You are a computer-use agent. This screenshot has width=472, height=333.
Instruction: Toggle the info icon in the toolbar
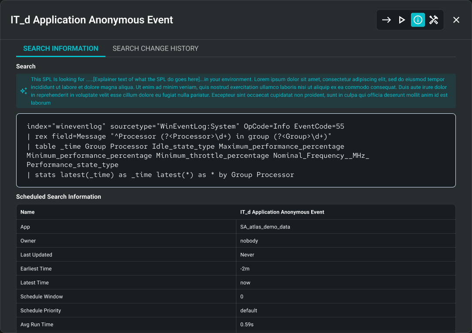click(x=418, y=20)
